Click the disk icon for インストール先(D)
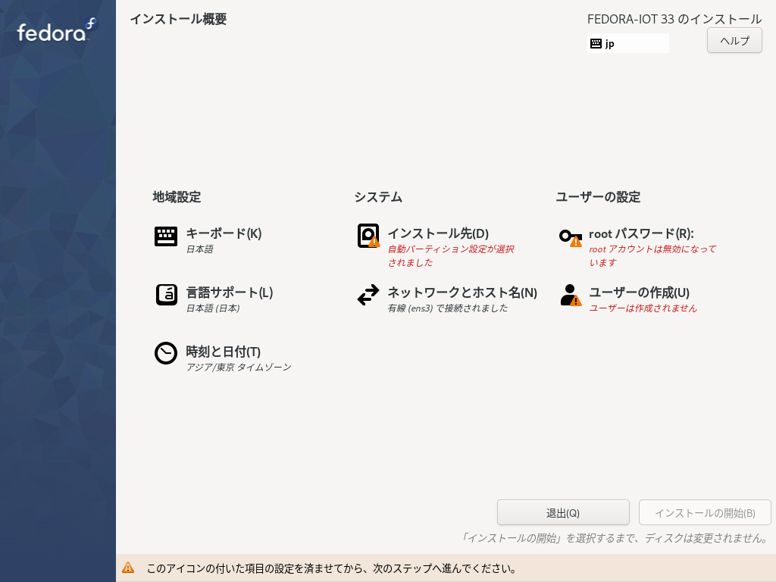This screenshot has width=776, height=582. pos(368,236)
